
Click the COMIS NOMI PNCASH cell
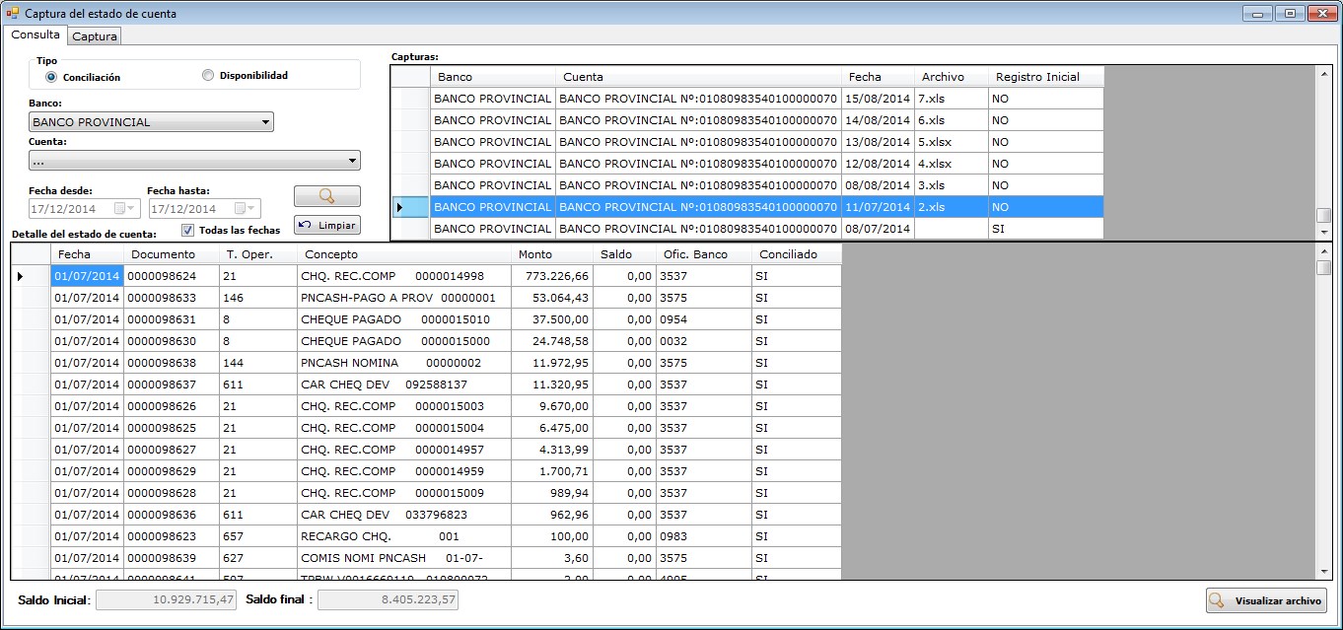(x=403, y=558)
